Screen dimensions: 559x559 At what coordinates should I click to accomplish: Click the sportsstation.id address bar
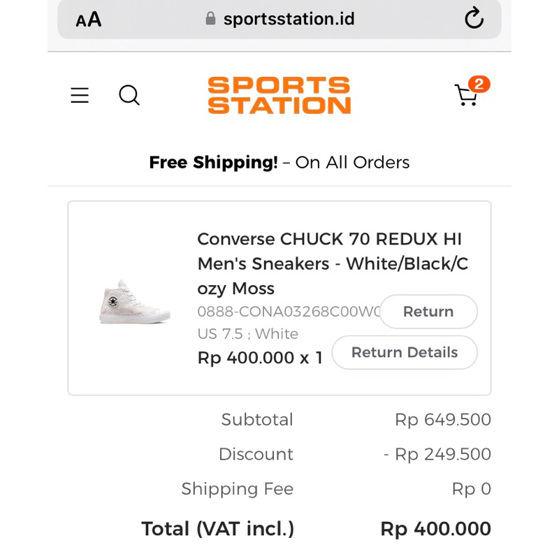point(289,19)
